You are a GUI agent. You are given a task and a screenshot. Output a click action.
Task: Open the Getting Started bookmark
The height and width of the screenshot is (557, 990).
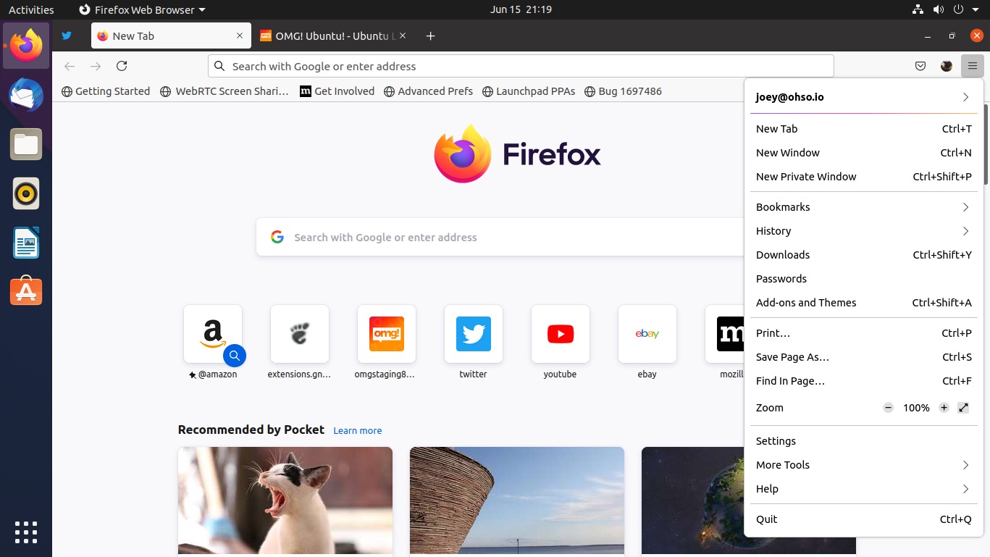106,91
